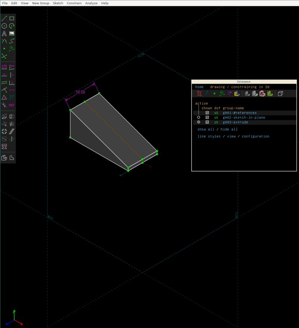Click the home link in property browser
The image size is (299, 328).
[x=199, y=87]
